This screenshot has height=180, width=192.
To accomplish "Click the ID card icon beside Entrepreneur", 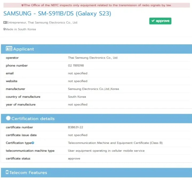I will (x=5, y=23).
